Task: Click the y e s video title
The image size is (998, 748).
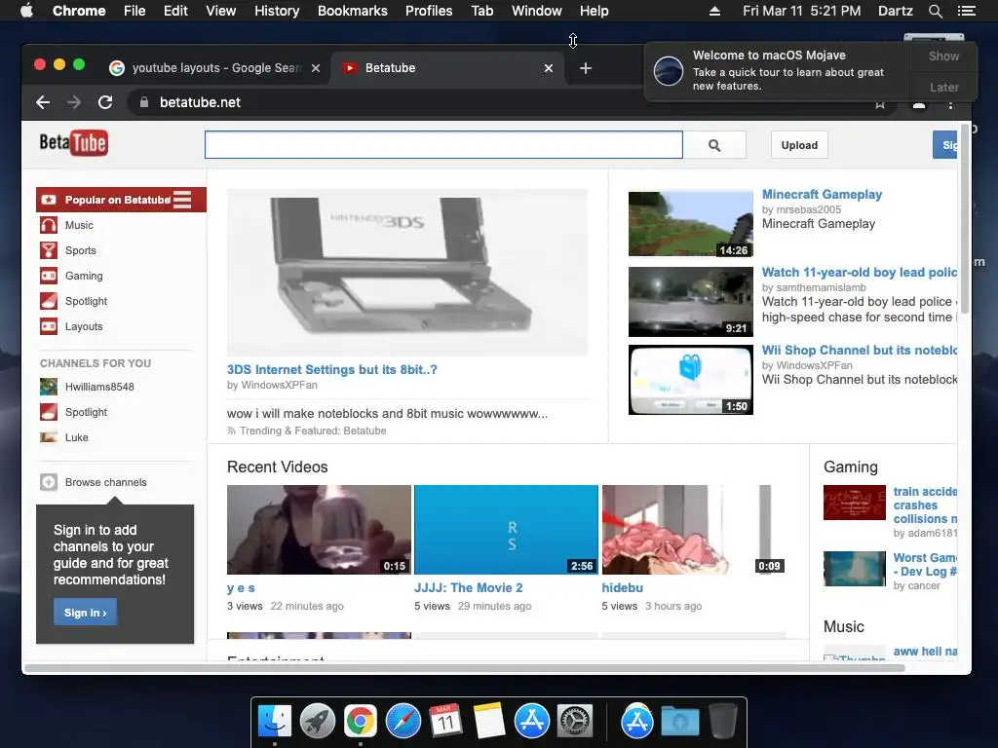Action: pos(242,587)
